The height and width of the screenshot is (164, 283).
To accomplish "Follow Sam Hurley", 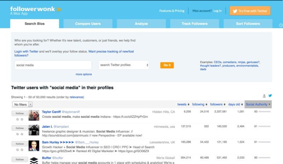I will (20, 144).
